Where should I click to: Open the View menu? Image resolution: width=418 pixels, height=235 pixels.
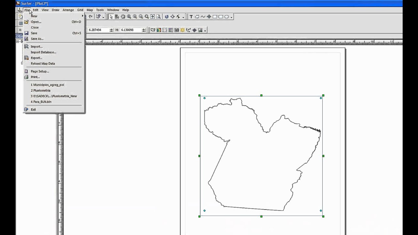coord(45,10)
